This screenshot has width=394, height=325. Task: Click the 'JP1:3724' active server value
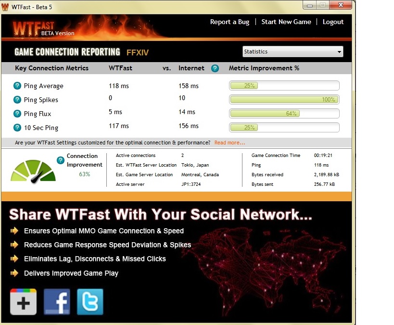(191, 184)
